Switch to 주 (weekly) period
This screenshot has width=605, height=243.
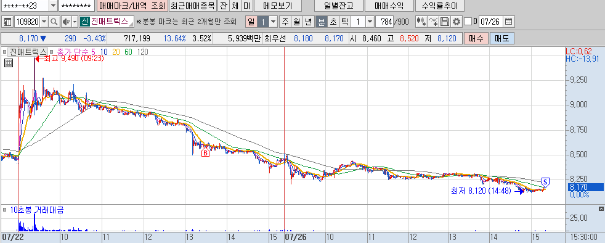[x=285, y=22]
